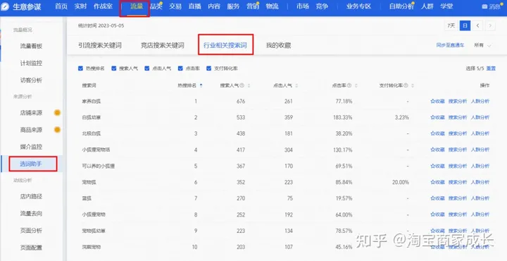
Task: Open 访客分析 in sidebar
Action: pos(31,80)
